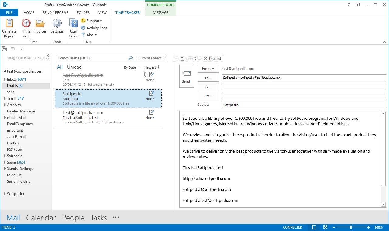Screen dimensions: 389x231
Task: Open Ribbon Display Options button
Action: tap(358, 5)
